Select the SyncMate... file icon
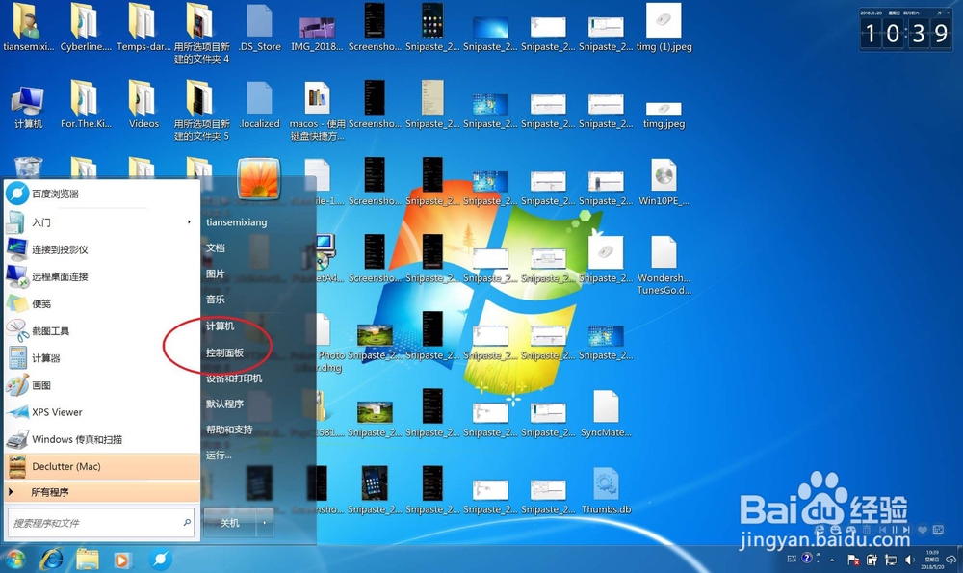963x573 pixels. click(606, 414)
